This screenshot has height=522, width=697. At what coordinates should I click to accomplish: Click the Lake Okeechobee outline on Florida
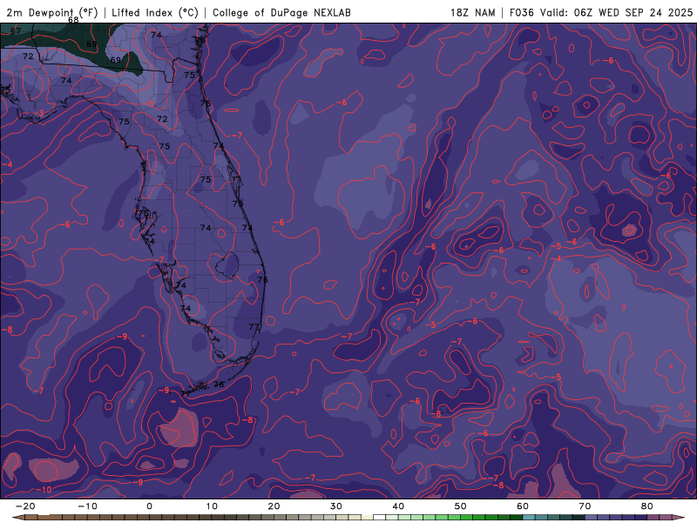coord(227,265)
